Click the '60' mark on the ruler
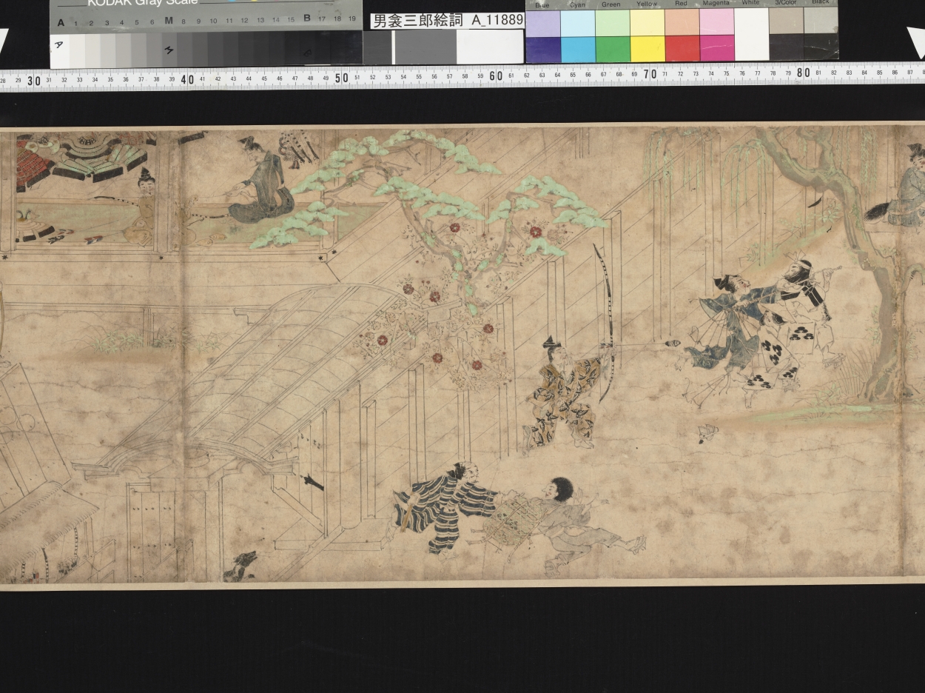This screenshot has width=925, height=693. (496, 76)
